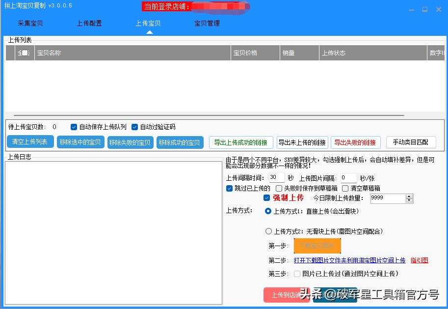Toggle the 强制上传 checkbox
This screenshot has height=309, width=448.
[x=266, y=198]
